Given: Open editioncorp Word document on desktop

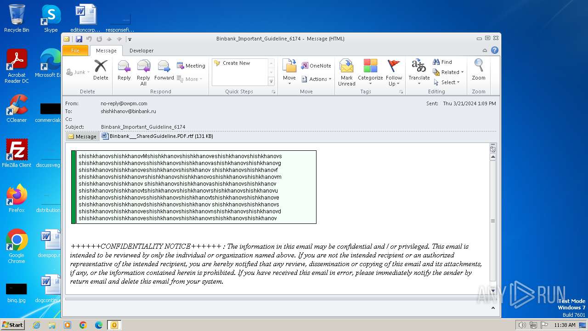Looking at the screenshot, I should point(85,18).
